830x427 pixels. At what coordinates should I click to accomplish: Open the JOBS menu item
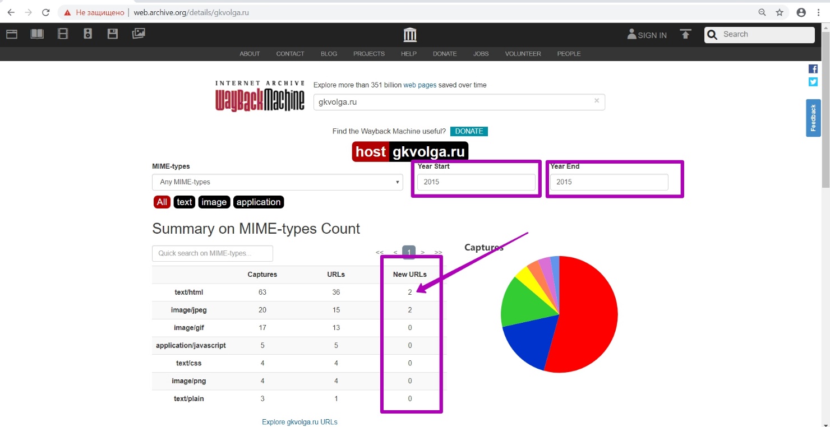tap(481, 54)
